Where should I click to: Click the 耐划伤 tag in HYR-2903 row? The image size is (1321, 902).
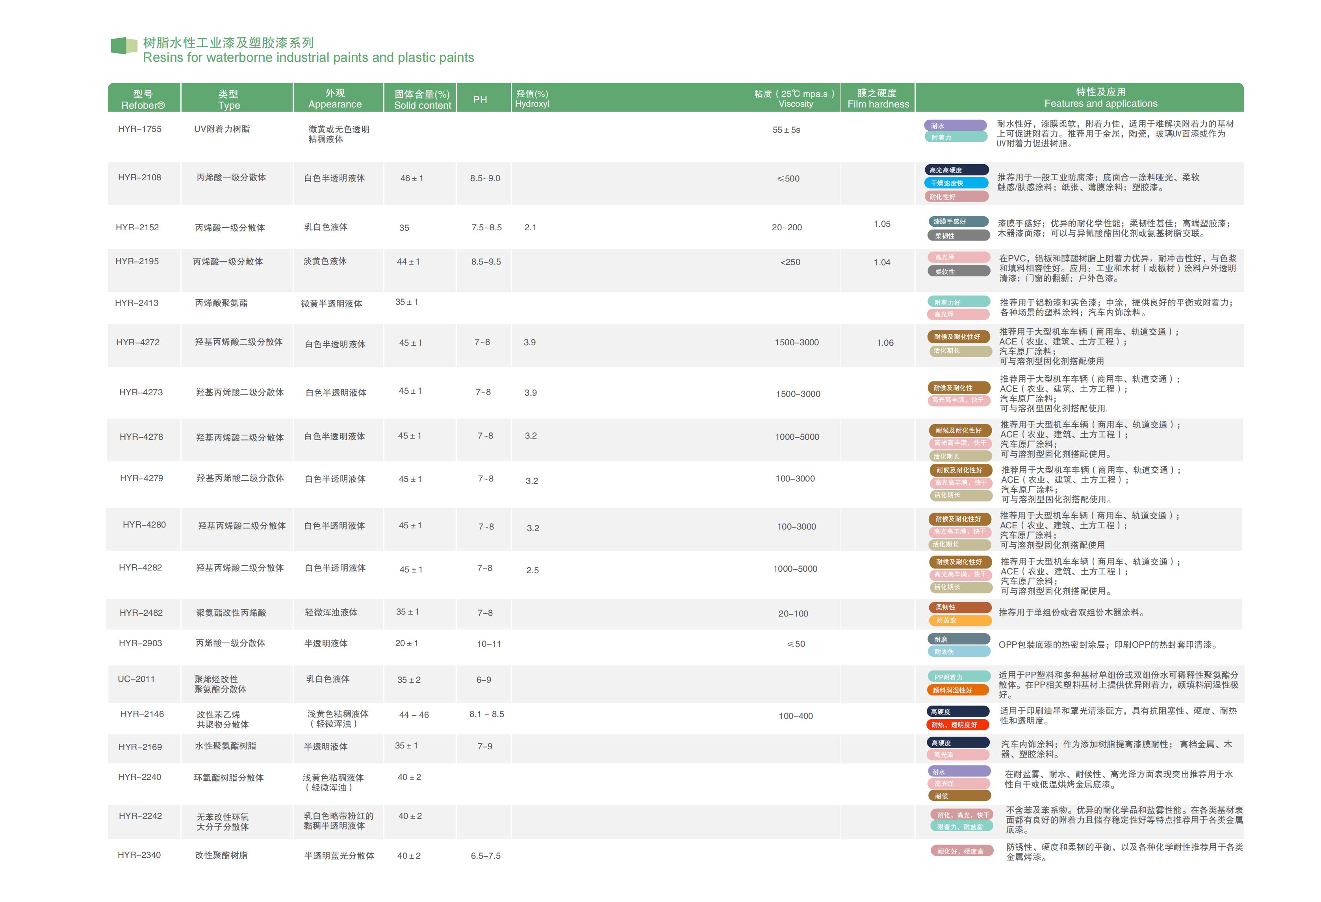point(959,651)
